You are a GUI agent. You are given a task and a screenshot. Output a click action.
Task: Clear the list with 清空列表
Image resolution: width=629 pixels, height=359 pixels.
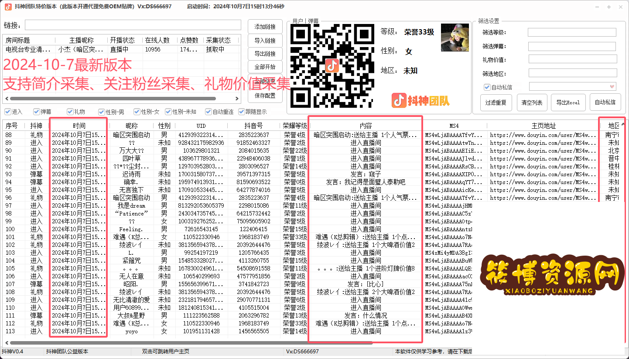pos(532,102)
